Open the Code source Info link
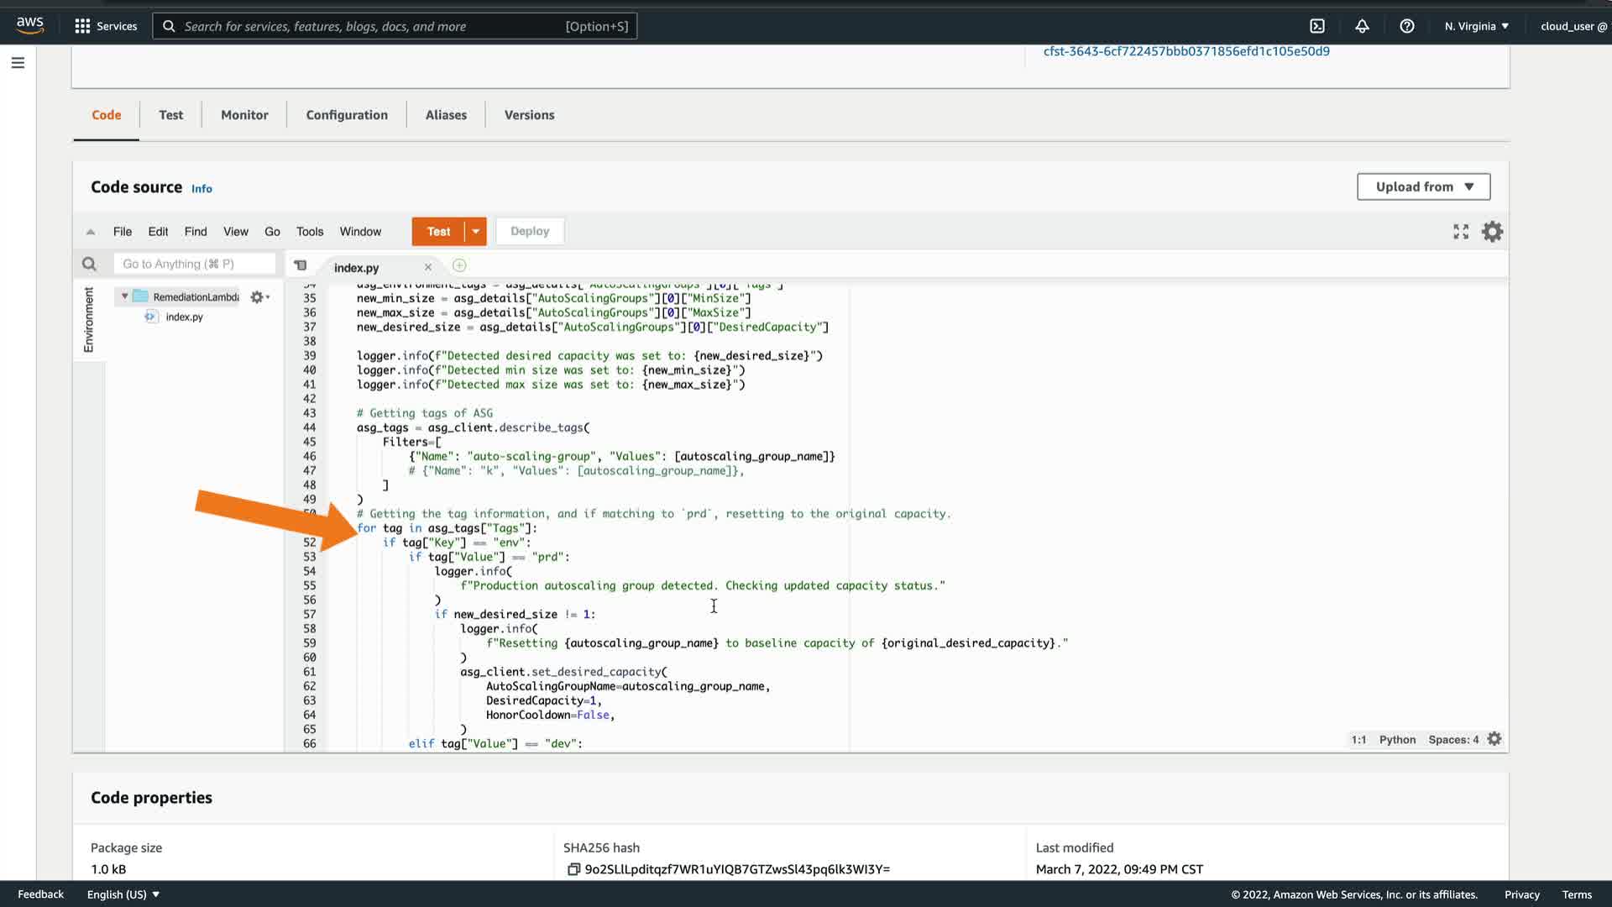This screenshot has height=907, width=1612. point(201,189)
